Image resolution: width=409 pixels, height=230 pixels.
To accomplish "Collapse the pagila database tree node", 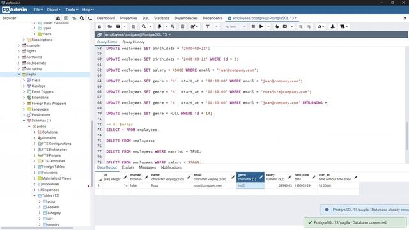I will point(19,75).
